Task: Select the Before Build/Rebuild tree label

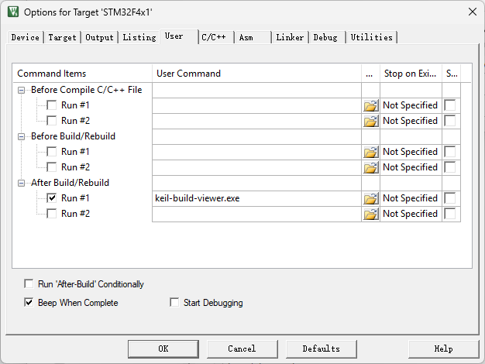Action: 74,136
